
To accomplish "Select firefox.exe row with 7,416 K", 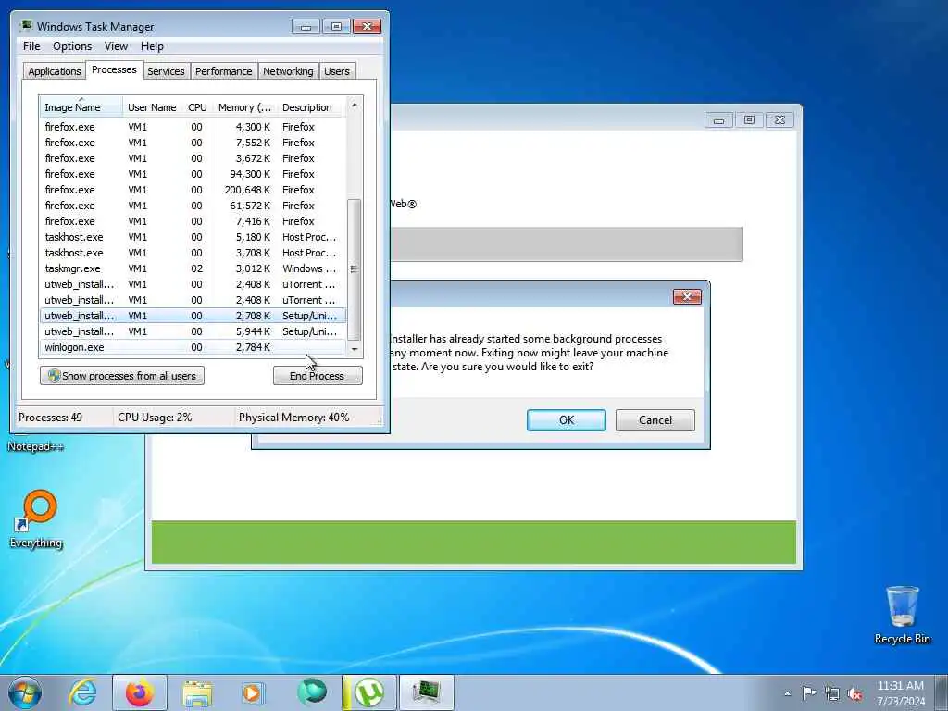I will [x=193, y=221].
